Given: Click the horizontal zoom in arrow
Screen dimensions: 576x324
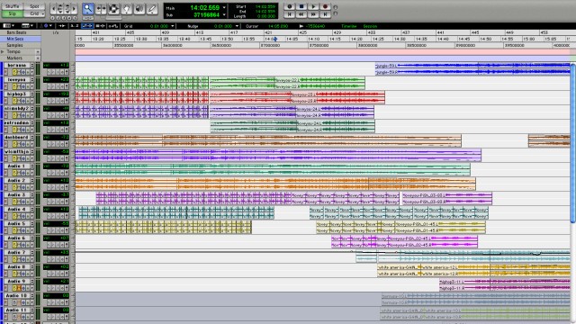Looking at the screenshot, I should click(74, 8).
